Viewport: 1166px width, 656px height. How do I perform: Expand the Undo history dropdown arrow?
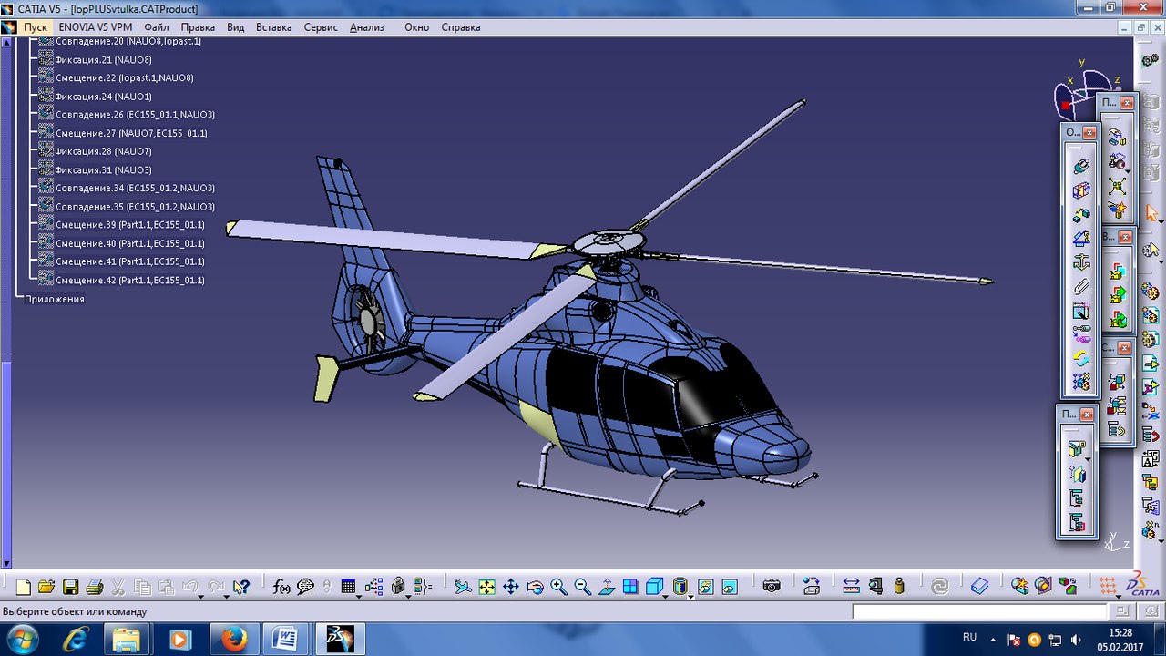pos(199,596)
